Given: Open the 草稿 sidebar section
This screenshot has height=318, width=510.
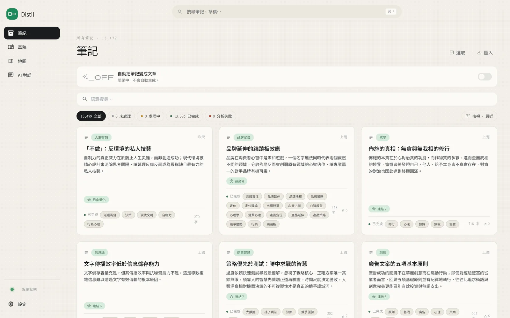Looking at the screenshot, I should [x=32, y=47].
